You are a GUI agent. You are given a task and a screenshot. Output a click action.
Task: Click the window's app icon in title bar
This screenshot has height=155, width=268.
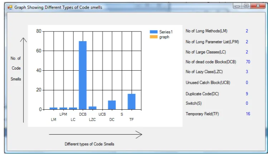click(x=10, y=7)
